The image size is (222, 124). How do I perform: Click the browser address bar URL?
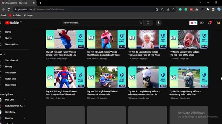pyautogui.click(x=41, y=9)
